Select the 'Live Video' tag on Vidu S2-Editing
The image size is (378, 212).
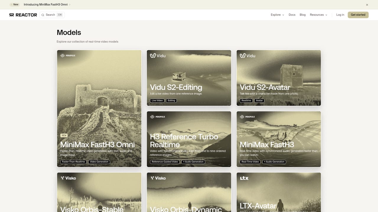157,100
